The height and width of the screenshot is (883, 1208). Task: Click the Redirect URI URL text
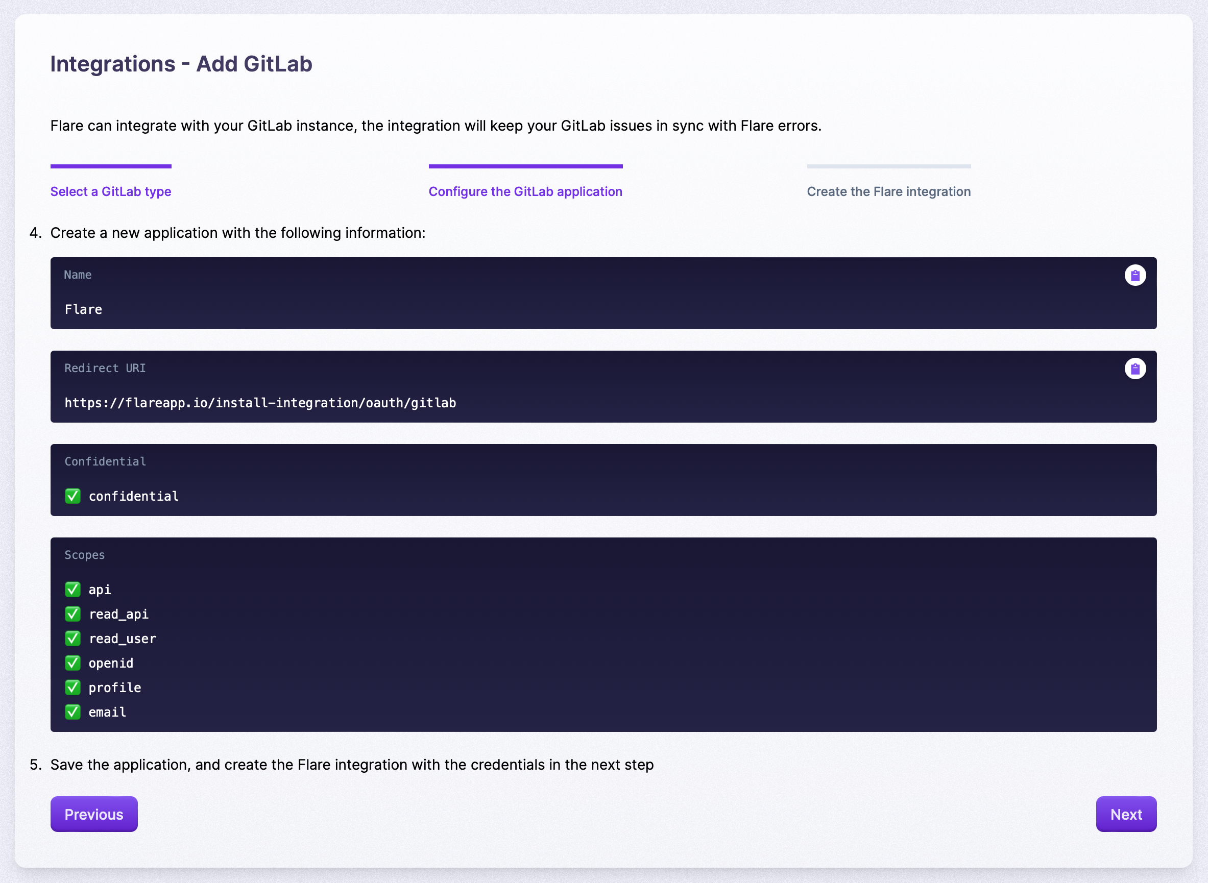coord(260,403)
